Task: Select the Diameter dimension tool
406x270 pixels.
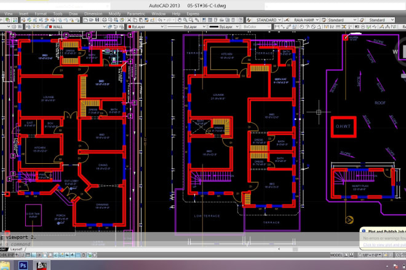Action: (x=313, y=26)
